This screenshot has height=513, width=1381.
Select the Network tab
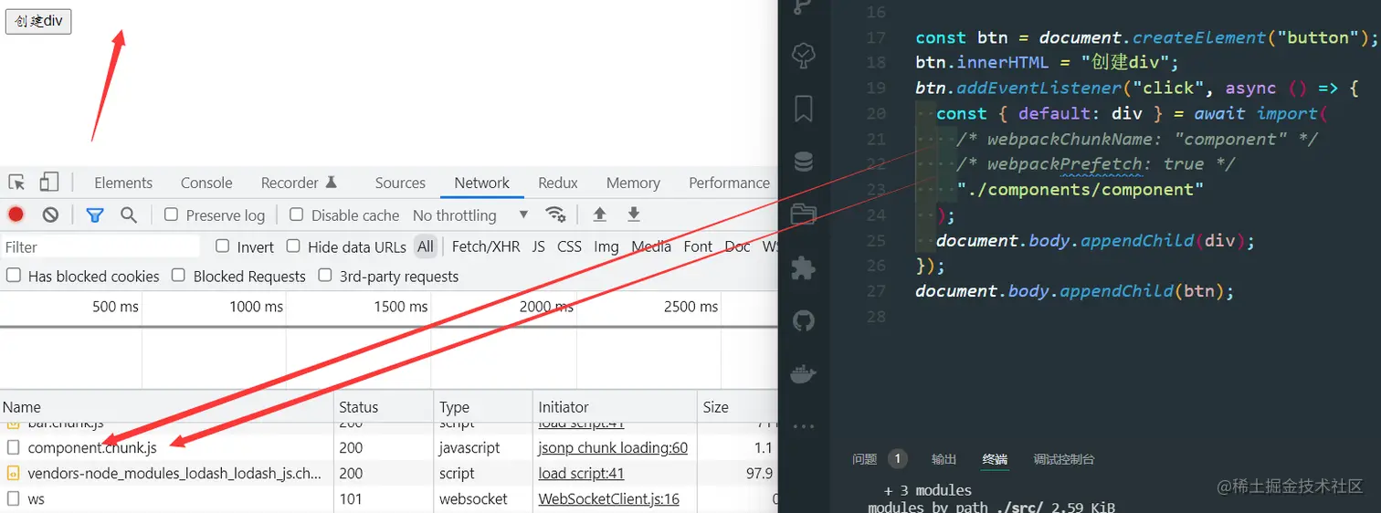tap(482, 183)
